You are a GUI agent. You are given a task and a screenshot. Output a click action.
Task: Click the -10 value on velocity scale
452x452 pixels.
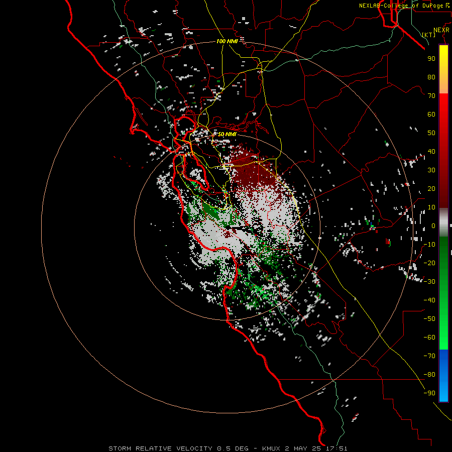point(429,245)
